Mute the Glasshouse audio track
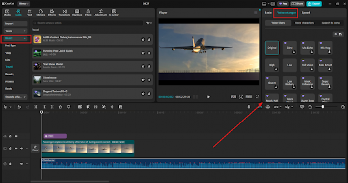Screen dimensions: 348x183 21,164
